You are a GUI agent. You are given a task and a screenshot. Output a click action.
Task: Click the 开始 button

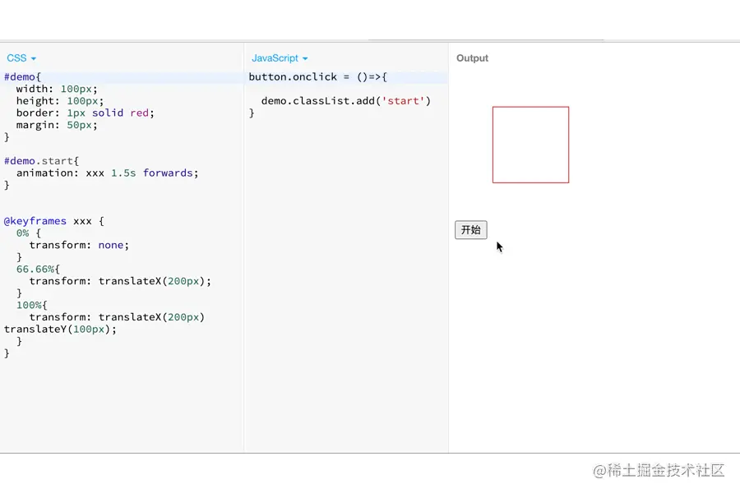coord(470,230)
